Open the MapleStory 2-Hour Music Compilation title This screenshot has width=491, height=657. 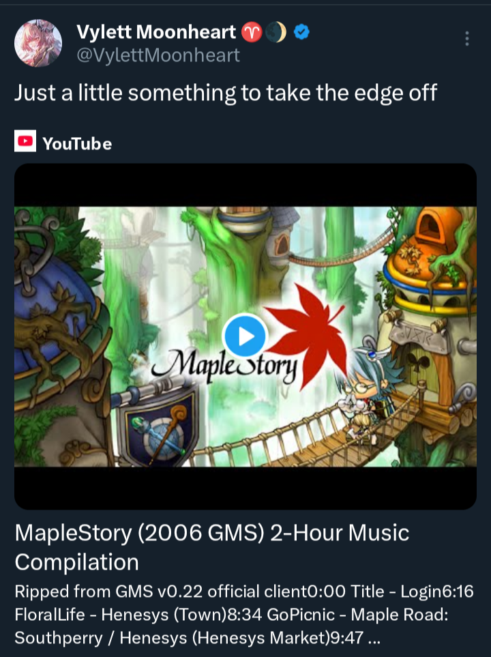click(x=212, y=547)
